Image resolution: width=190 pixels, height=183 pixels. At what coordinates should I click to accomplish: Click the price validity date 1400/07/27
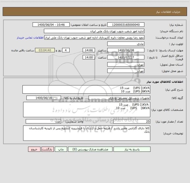(126, 57)
